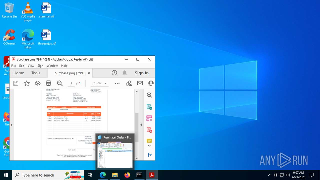Bookmark the file with the star icon
Screen dimensions: 320x180
tap(27, 83)
